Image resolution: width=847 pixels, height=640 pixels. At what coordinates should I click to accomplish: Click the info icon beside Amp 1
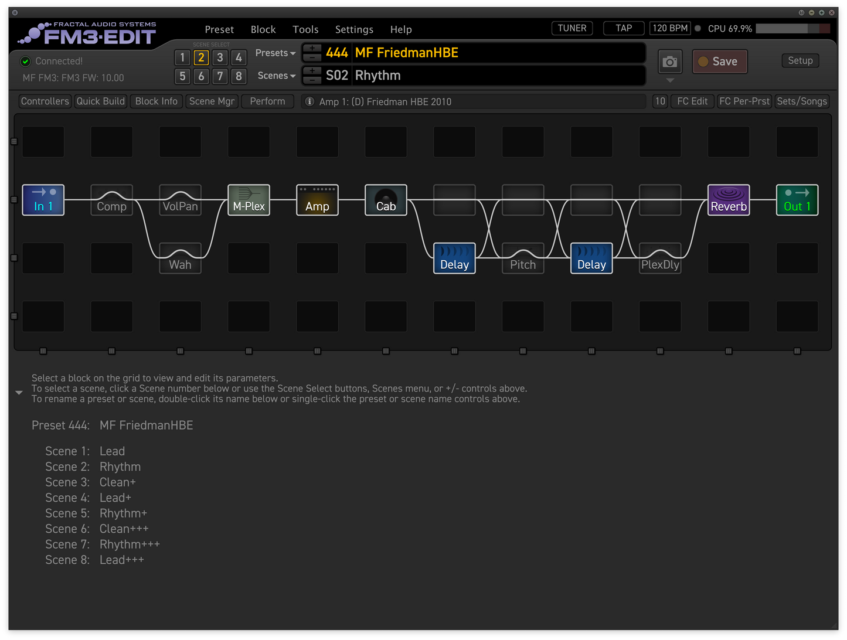[310, 101]
